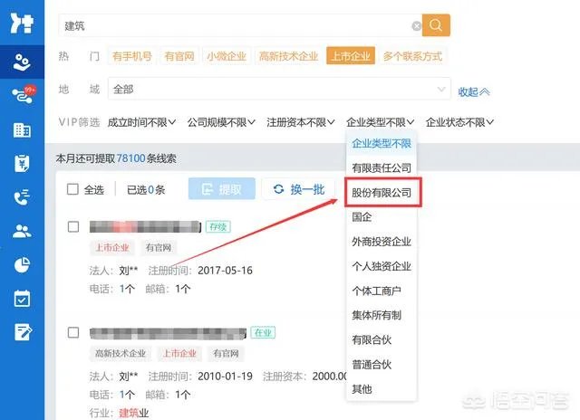
Task: Collapse filters with the 收起 link
Action: tap(474, 91)
